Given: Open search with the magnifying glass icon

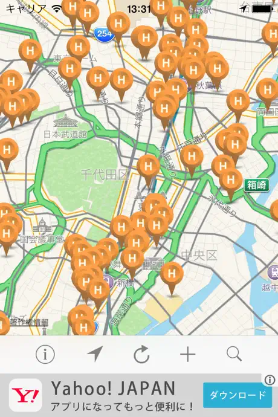Looking at the screenshot, I should (x=234, y=354).
